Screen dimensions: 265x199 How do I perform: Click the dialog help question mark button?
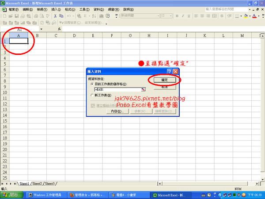click(x=170, y=71)
